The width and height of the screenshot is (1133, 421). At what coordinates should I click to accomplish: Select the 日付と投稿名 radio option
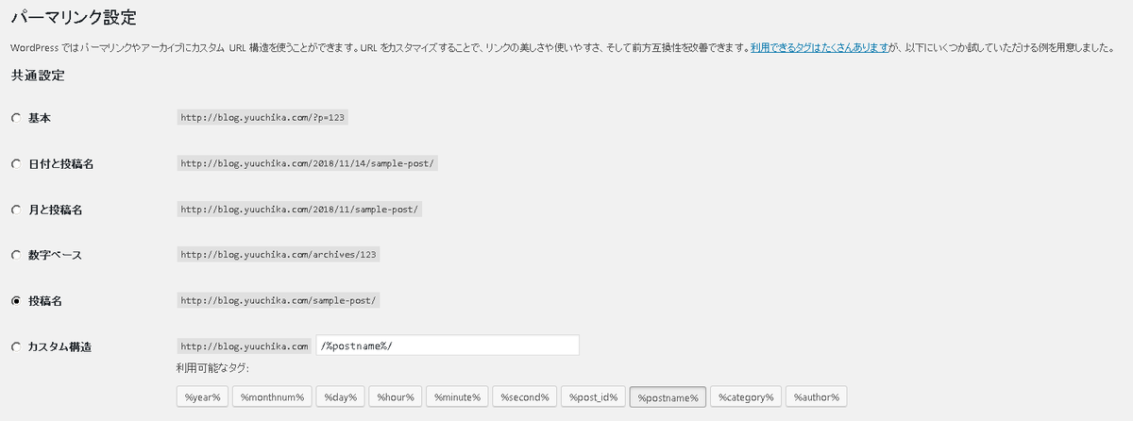[15, 163]
